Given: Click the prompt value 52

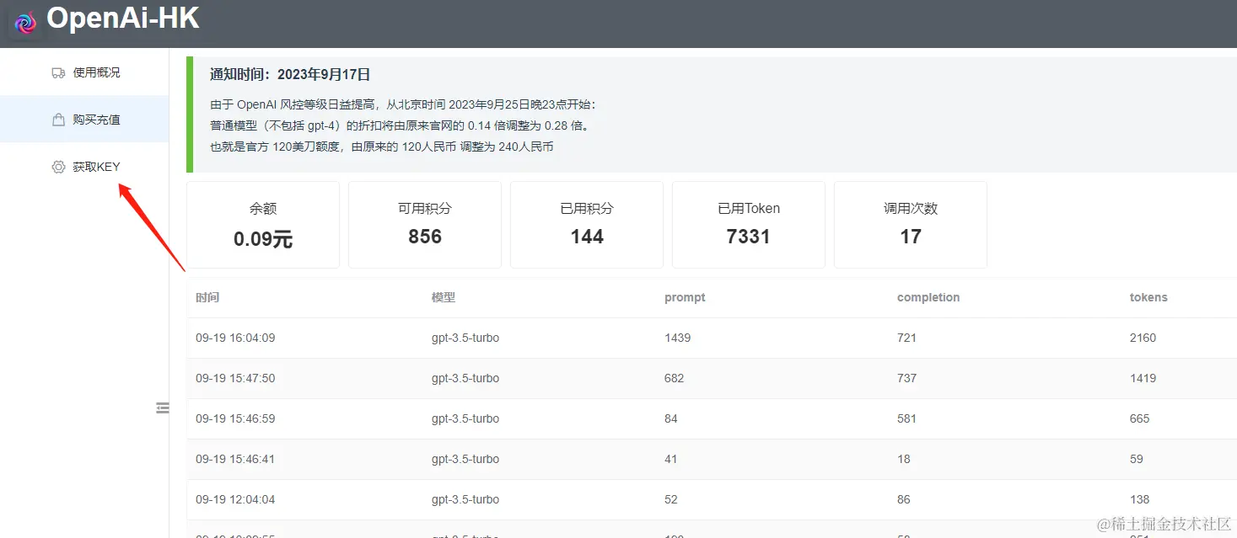Looking at the screenshot, I should 671,499.
